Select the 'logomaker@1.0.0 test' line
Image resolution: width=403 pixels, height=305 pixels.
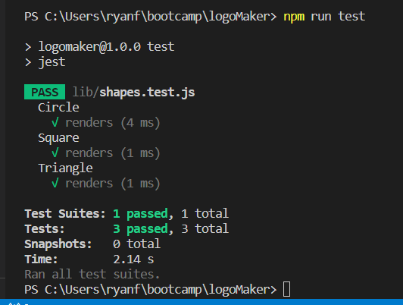coord(106,47)
